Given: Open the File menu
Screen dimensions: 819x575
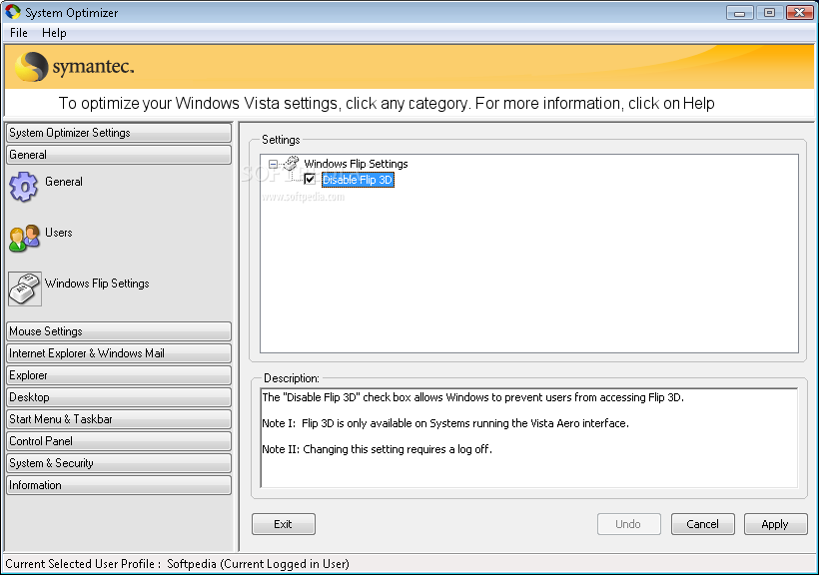Looking at the screenshot, I should coord(19,33).
